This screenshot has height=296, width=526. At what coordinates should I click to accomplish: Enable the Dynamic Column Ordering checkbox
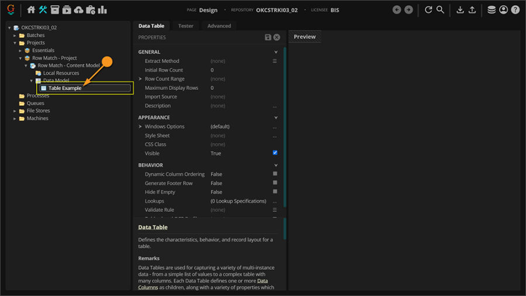[275, 174]
